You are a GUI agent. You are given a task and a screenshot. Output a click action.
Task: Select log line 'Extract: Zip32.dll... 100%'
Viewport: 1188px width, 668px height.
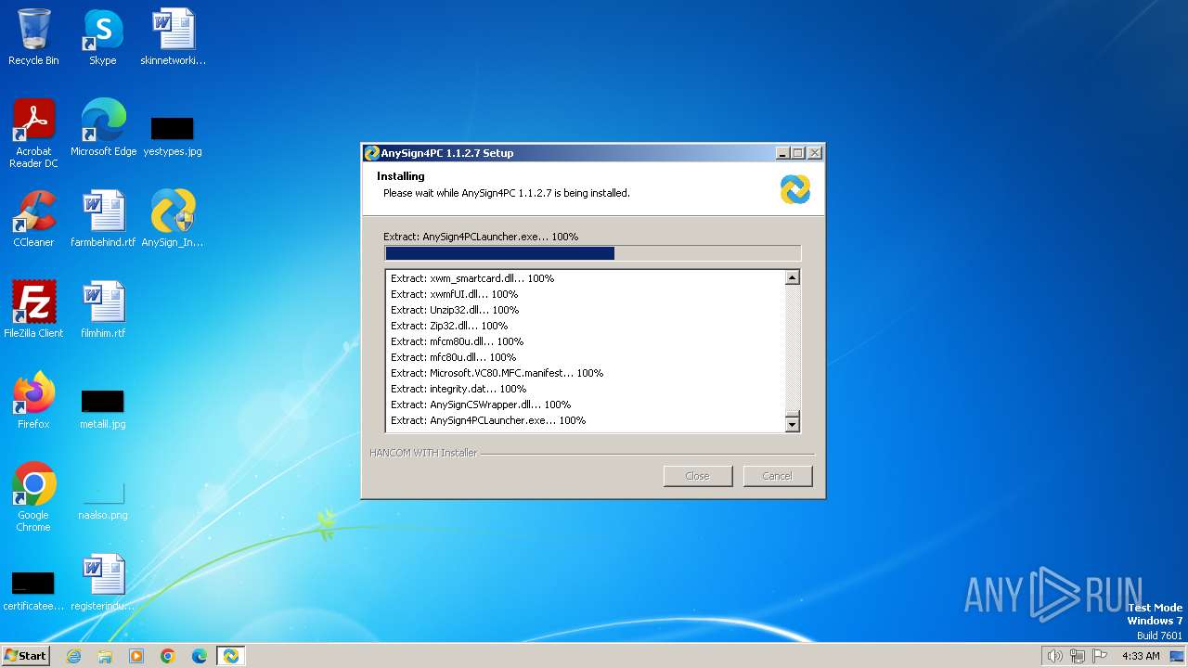[x=449, y=326]
